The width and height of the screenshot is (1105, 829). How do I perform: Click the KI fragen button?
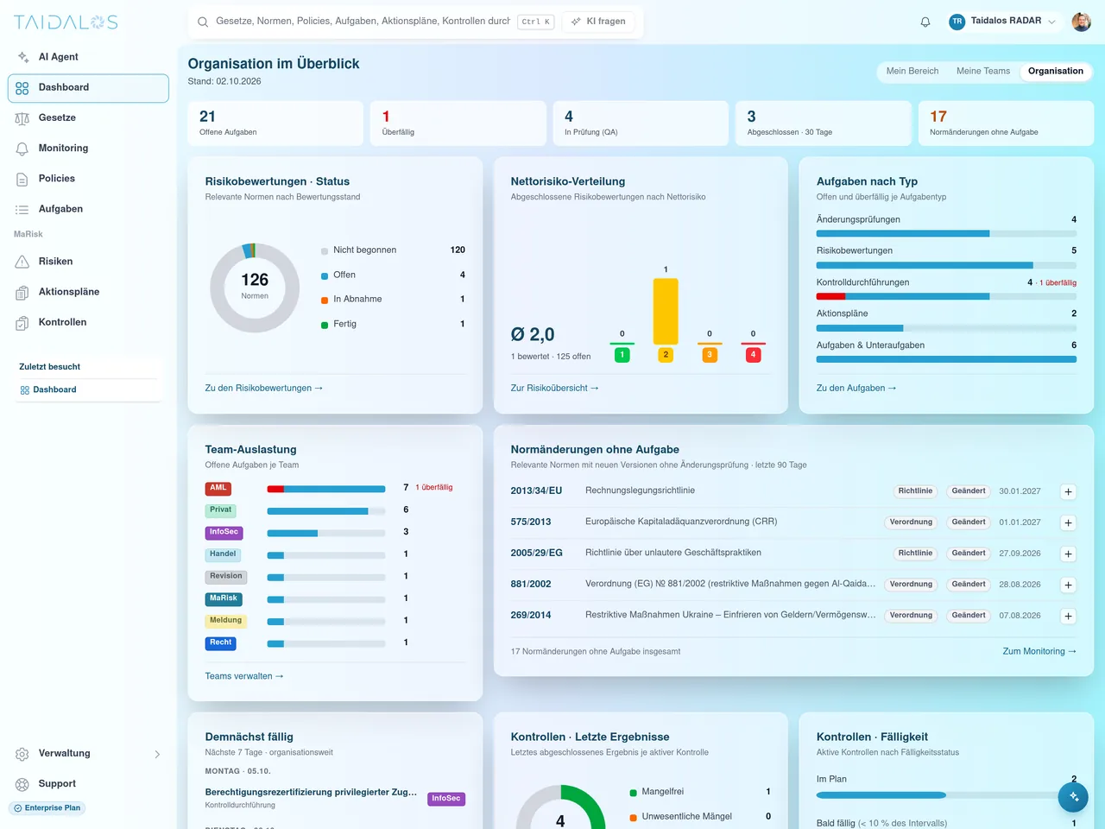click(x=598, y=22)
